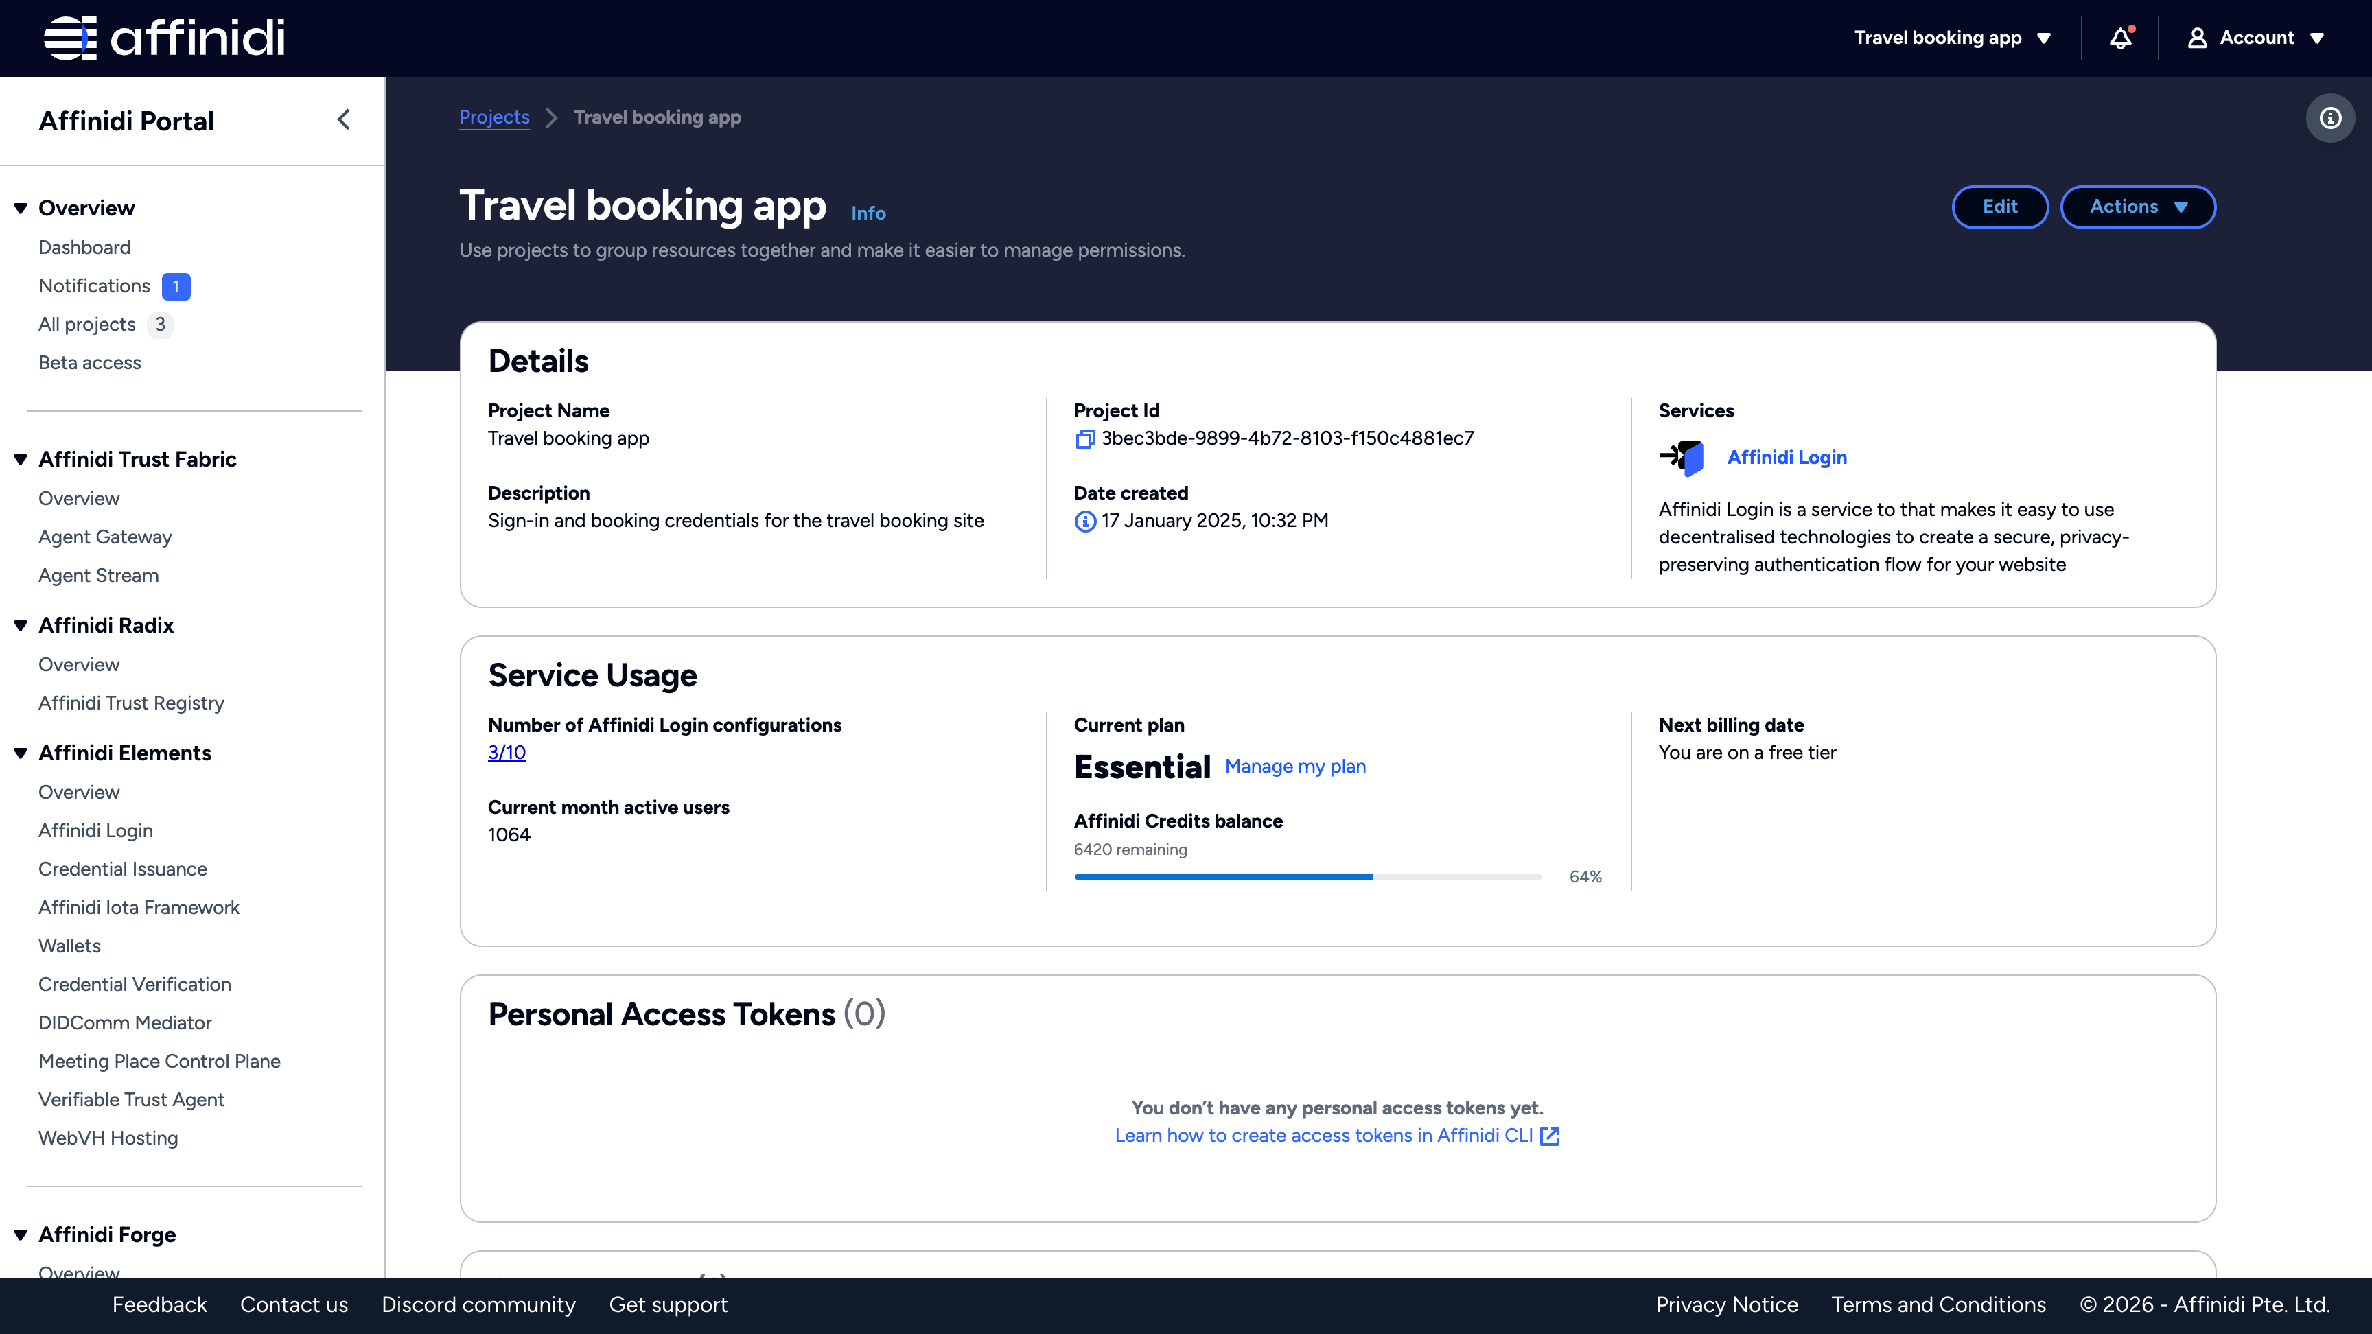Collapse the Affinidi Trust Fabric section
Image resolution: width=2372 pixels, height=1334 pixels.
click(x=21, y=459)
